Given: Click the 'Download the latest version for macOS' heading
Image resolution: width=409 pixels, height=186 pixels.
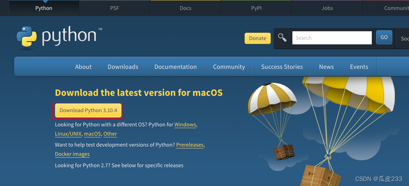Looking at the screenshot, I should (139, 93).
